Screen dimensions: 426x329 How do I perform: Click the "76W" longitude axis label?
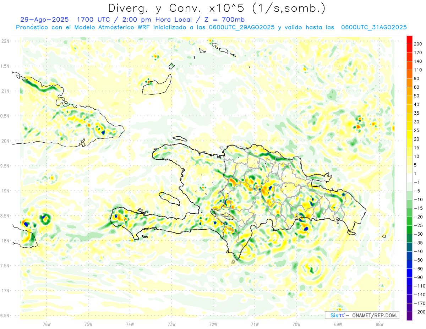[47, 324]
